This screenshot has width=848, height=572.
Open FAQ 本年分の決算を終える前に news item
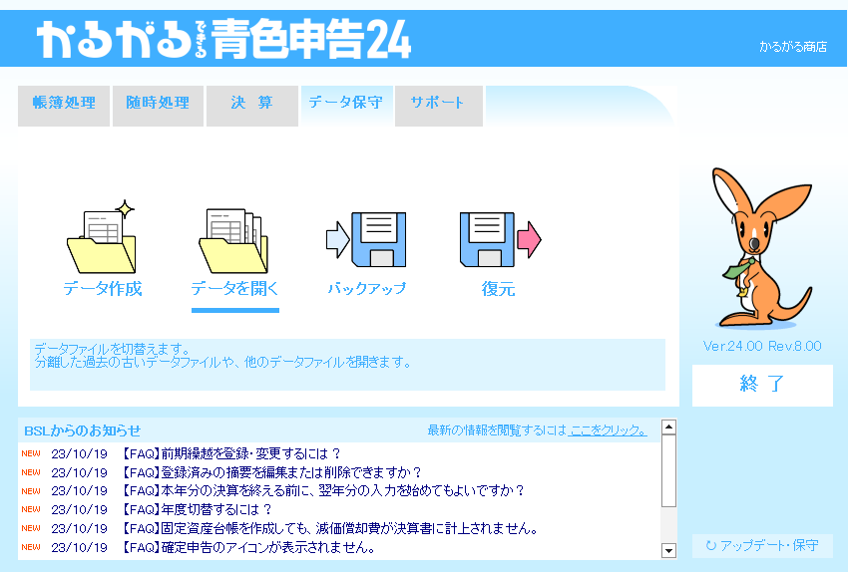(x=323, y=491)
